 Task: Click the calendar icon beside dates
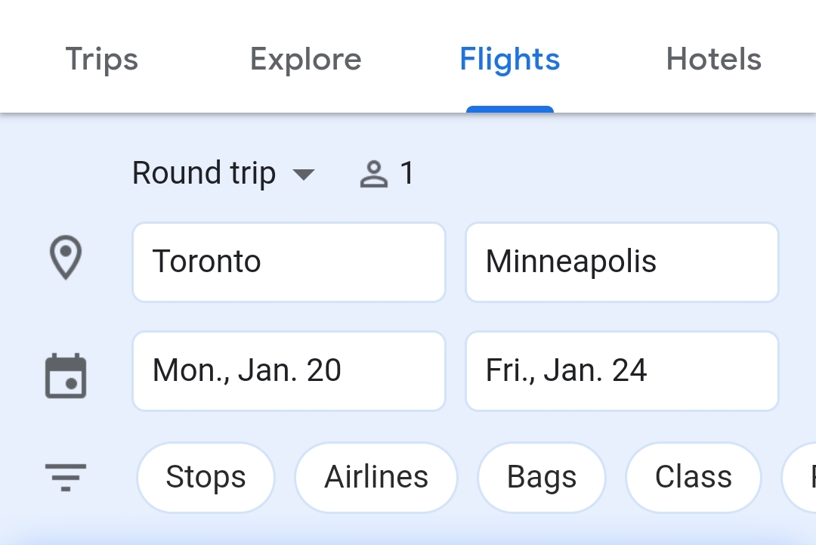coord(66,376)
